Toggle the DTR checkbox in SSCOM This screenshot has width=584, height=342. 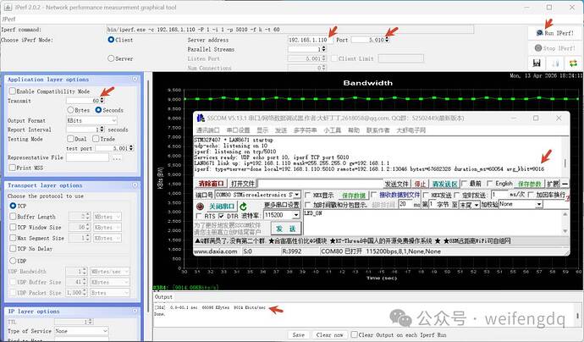coord(221,216)
